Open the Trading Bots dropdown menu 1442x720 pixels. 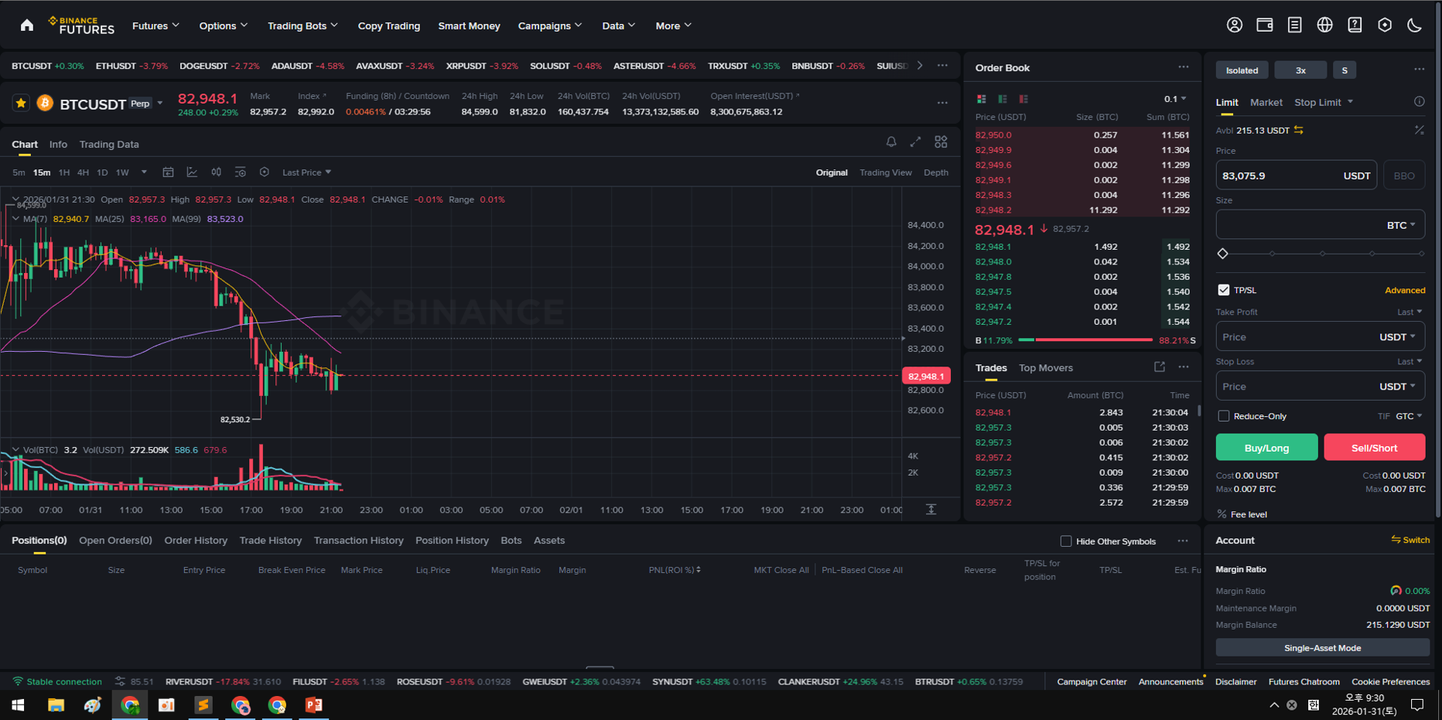pos(302,26)
